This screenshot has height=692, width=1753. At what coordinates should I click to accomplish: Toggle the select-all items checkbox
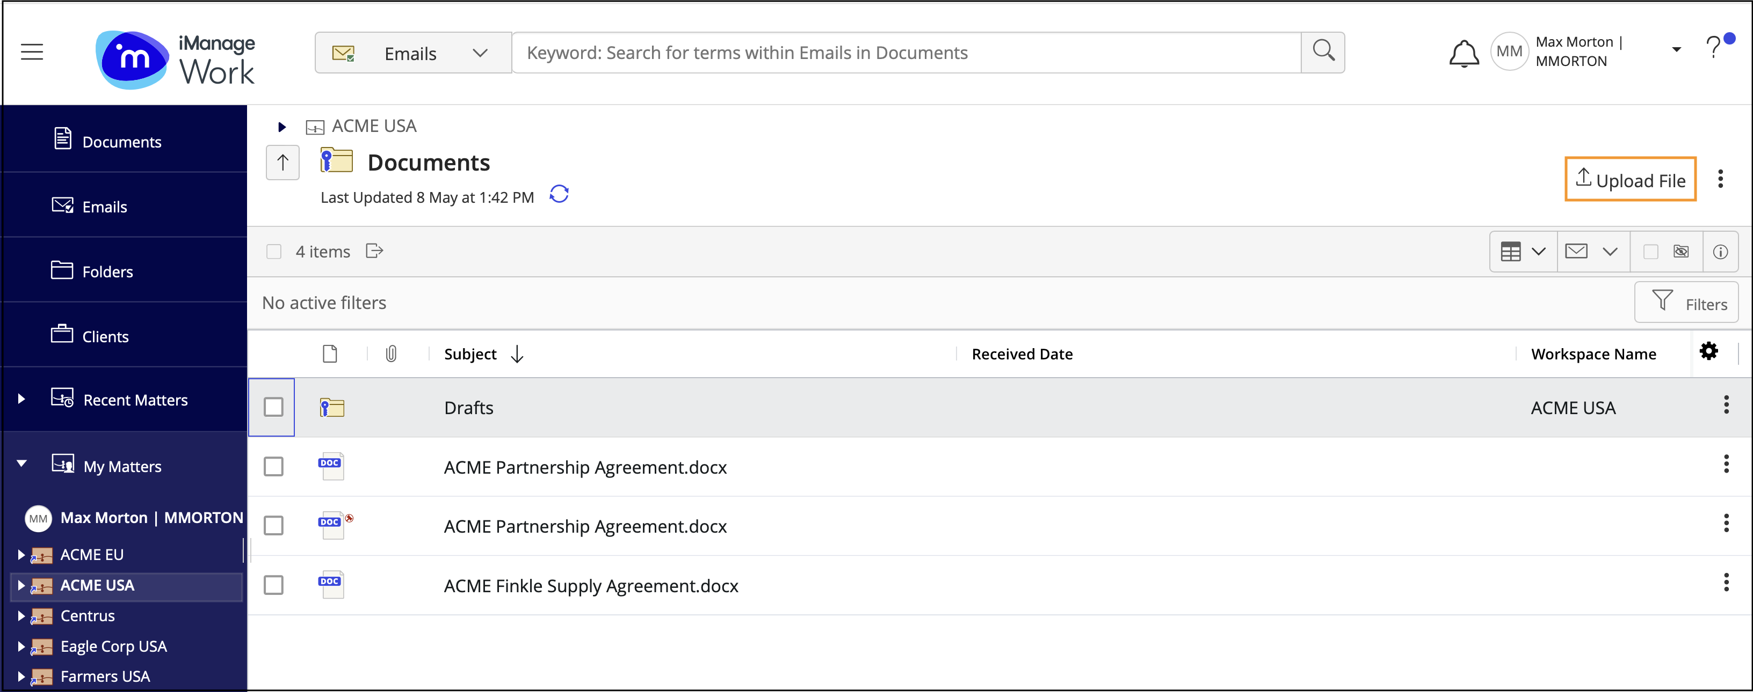click(273, 252)
